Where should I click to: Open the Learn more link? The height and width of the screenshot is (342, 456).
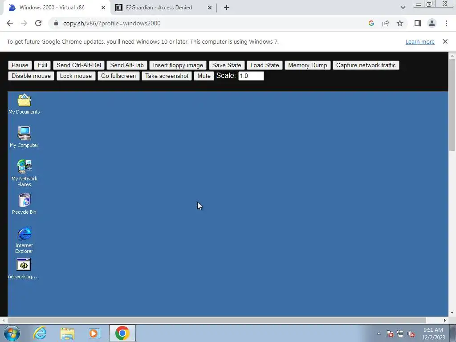420,41
